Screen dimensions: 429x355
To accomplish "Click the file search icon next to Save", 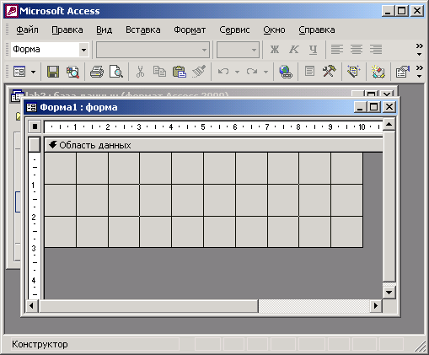I will click(72, 72).
